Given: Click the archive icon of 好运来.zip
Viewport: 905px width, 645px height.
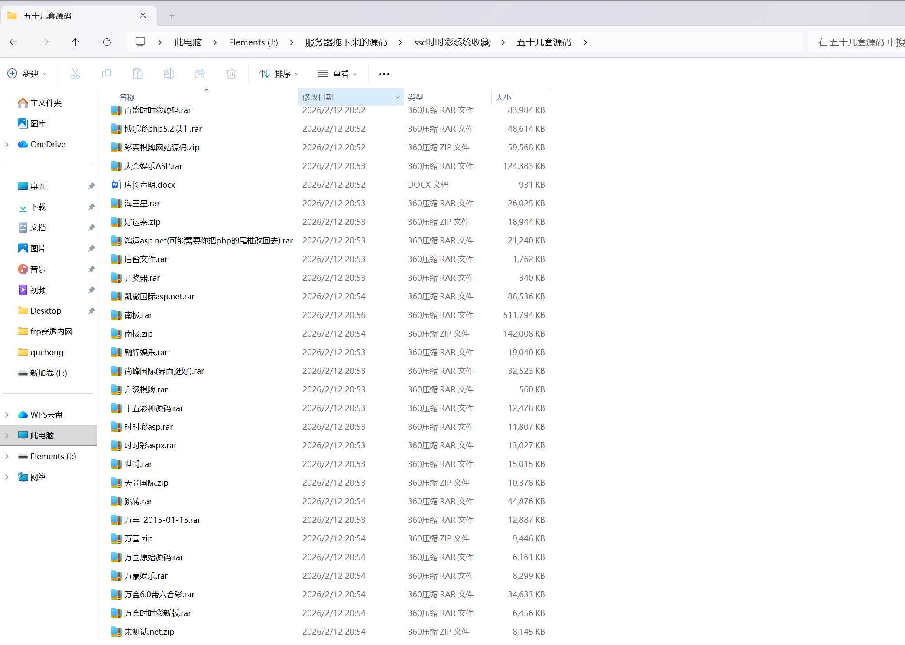Looking at the screenshot, I should coord(116,222).
